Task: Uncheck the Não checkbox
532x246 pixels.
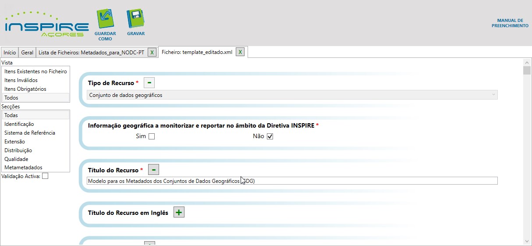Action: (270, 136)
